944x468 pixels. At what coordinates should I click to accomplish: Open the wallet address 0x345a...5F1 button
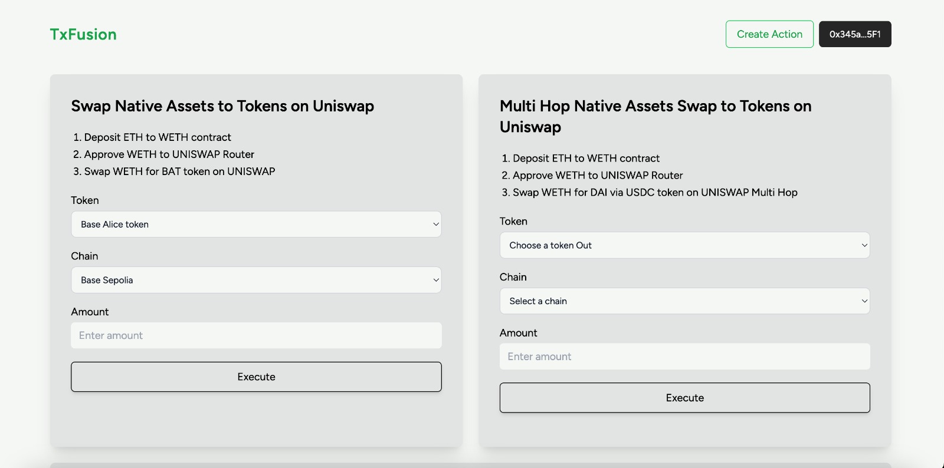(855, 34)
